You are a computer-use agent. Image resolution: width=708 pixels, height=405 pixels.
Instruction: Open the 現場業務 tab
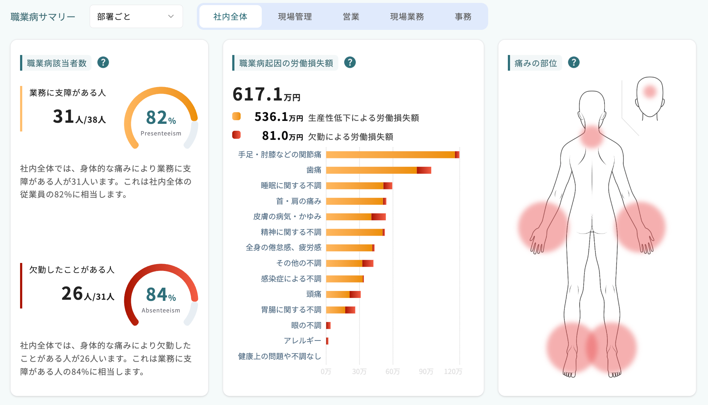click(x=407, y=17)
